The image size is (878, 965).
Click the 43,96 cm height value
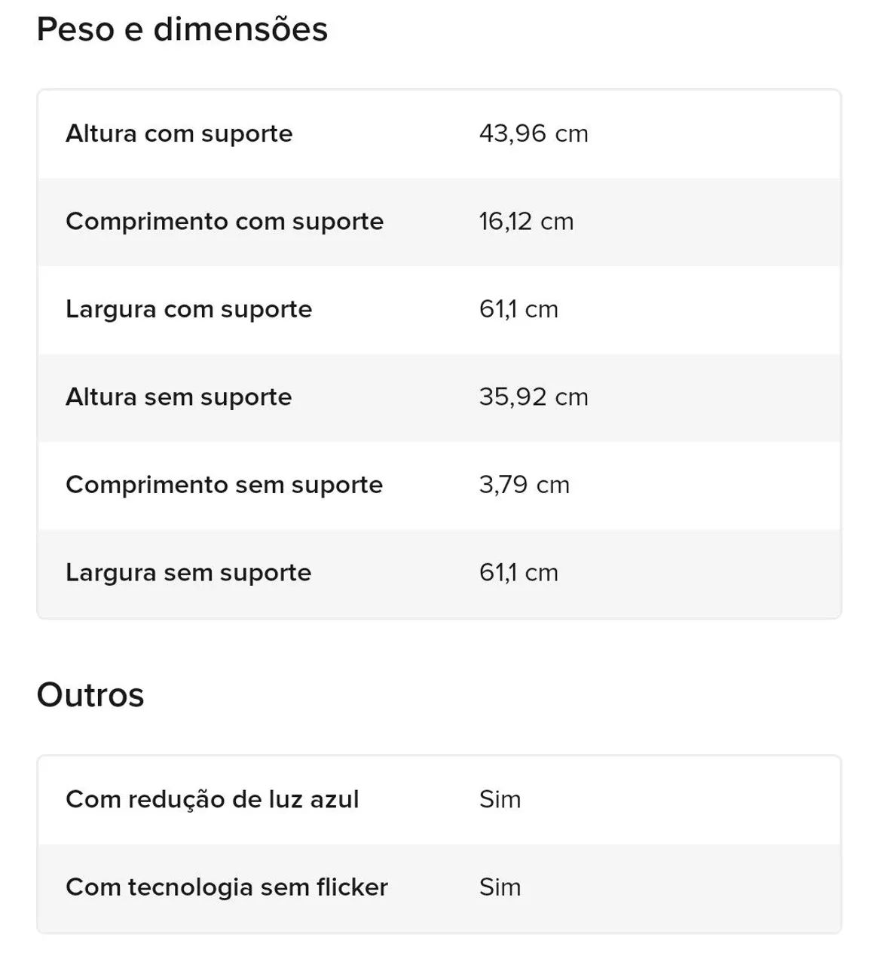(534, 133)
